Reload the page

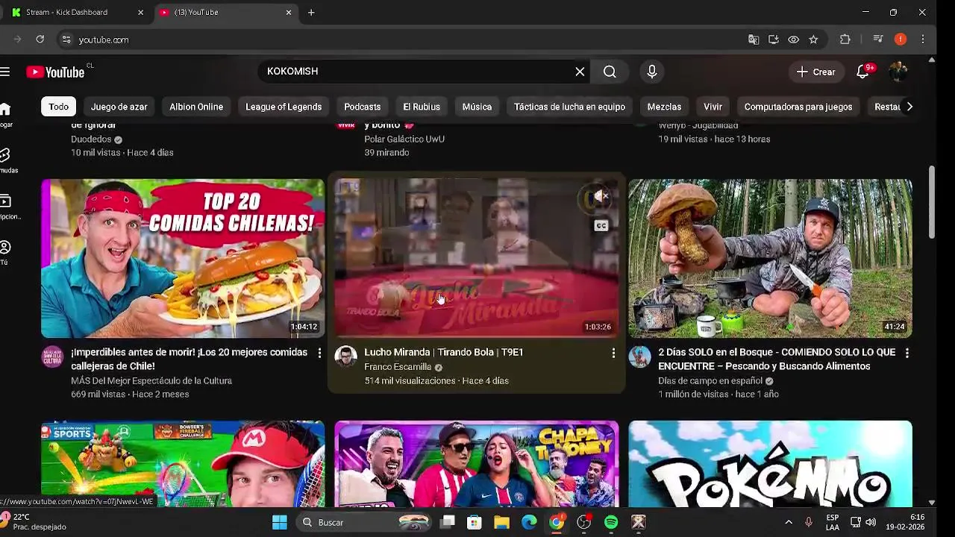pyautogui.click(x=40, y=40)
